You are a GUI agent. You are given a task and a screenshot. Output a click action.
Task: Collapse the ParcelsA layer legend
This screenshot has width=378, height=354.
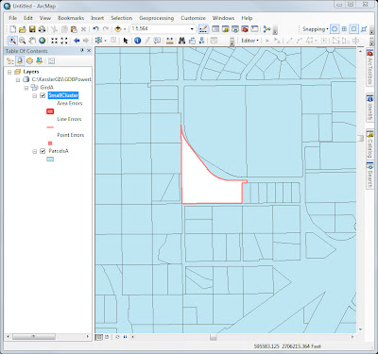(x=35, y=152)
